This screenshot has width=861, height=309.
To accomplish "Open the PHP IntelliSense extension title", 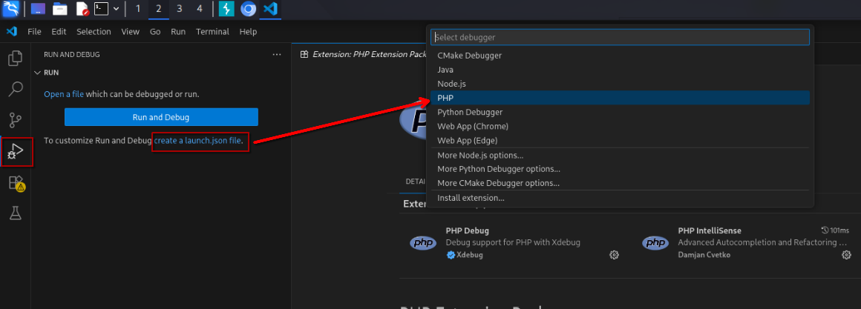I will [x=710, y=230].
